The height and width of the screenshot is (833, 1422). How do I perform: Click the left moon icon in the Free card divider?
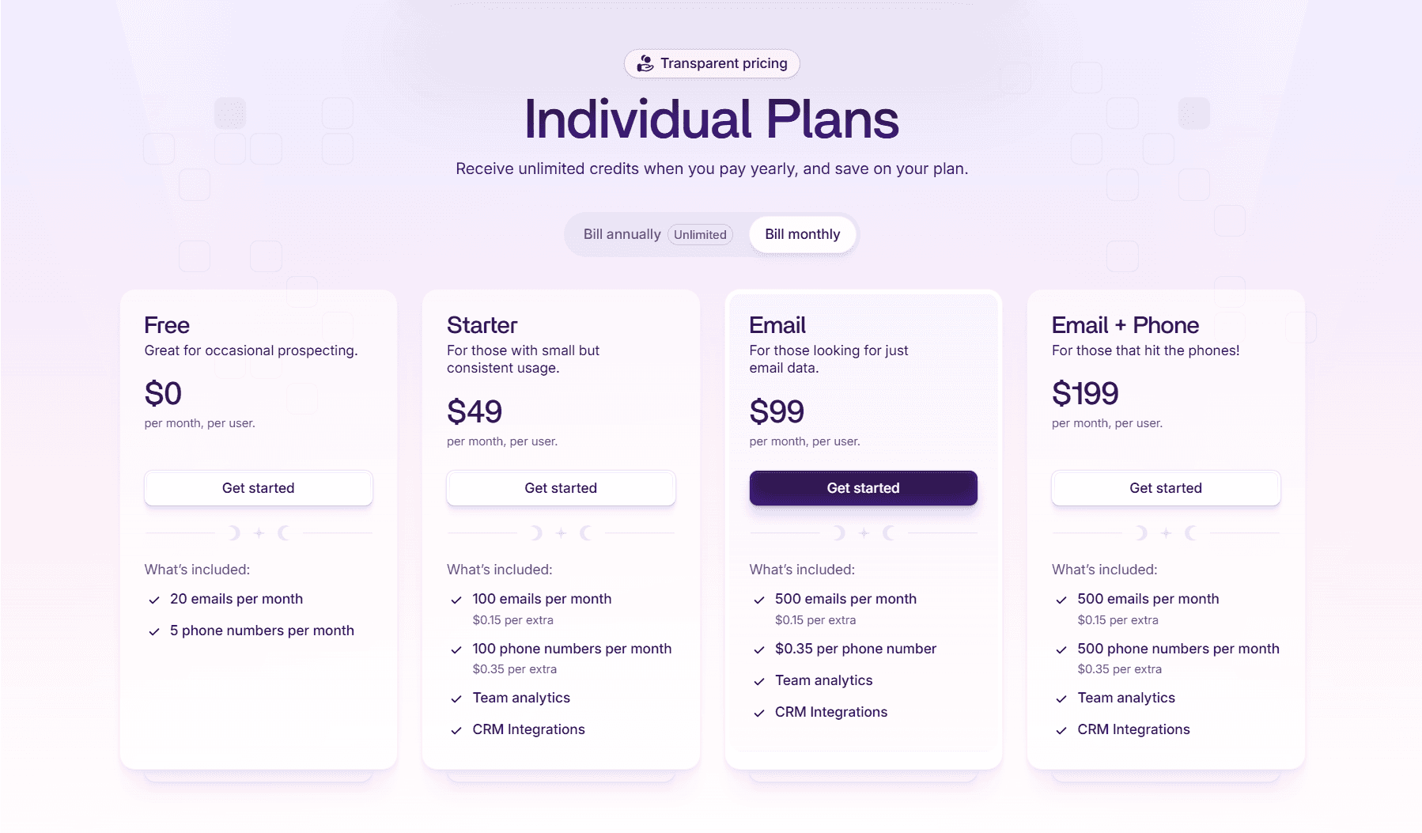pyautogui.click(x=234, y=533)
